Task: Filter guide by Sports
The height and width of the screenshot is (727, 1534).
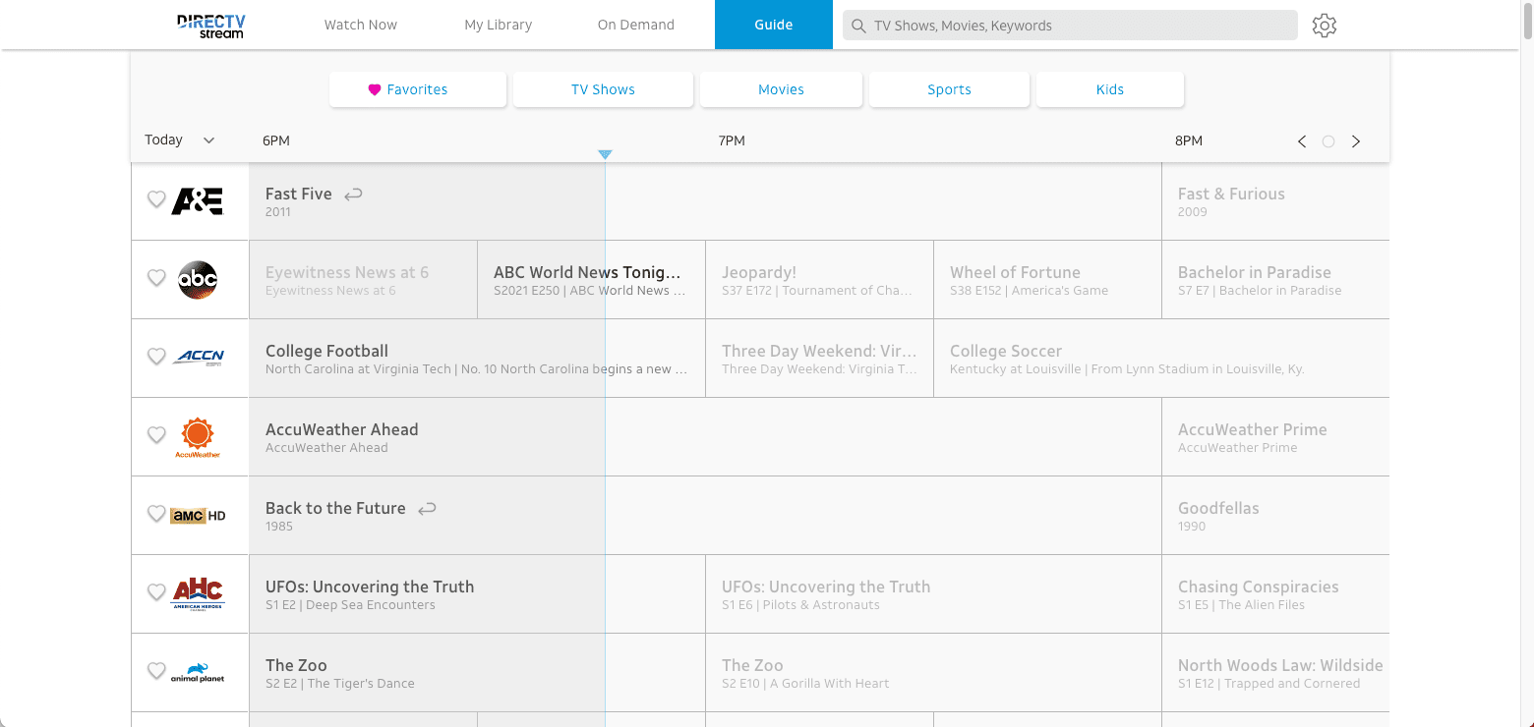Action: (x=949, y=89)
